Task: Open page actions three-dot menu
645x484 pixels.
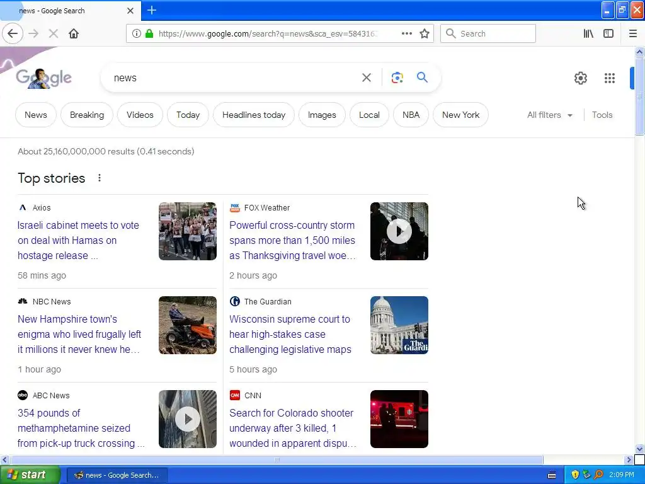Action: [x=406, y=33]
